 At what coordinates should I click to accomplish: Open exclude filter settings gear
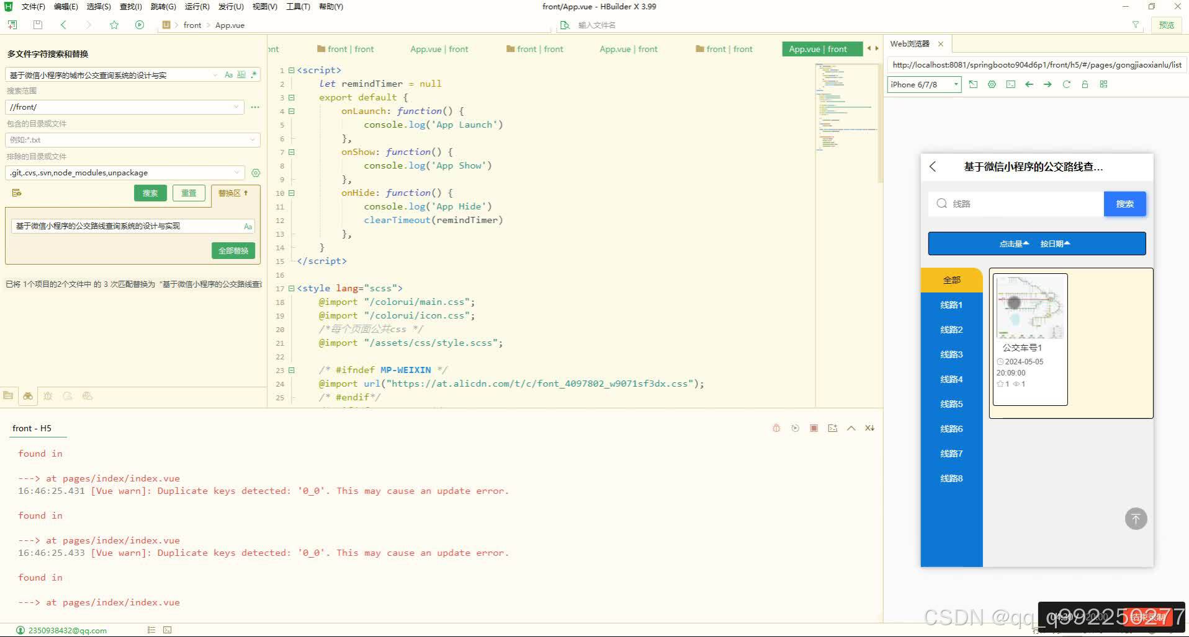[x=256, y=173]
